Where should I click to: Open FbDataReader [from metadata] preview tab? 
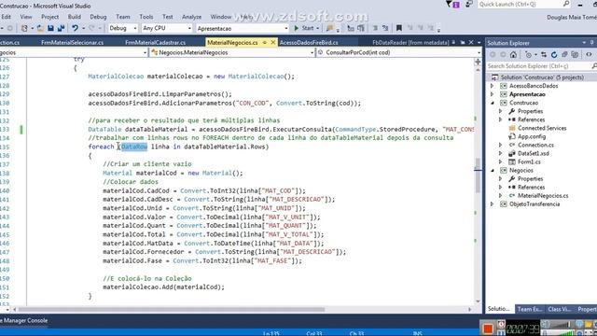pos(410,43)
